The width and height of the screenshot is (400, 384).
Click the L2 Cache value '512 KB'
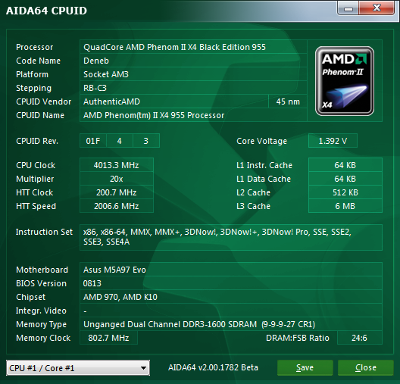[x=345, y=192]
